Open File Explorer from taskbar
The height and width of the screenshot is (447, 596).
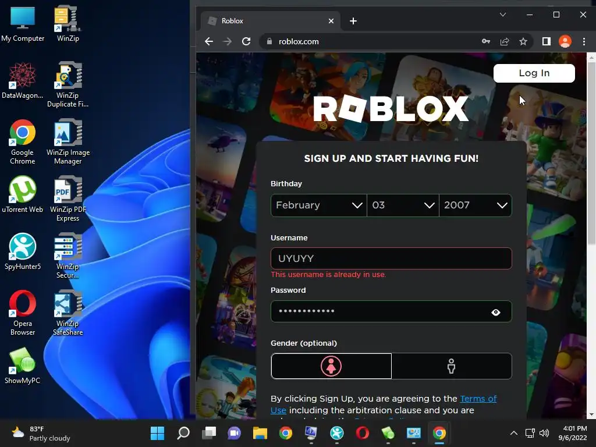tap(260, 433)
